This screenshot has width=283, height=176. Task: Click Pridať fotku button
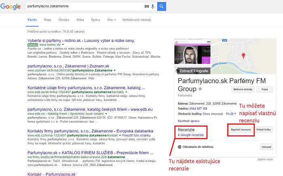(264, 130)
